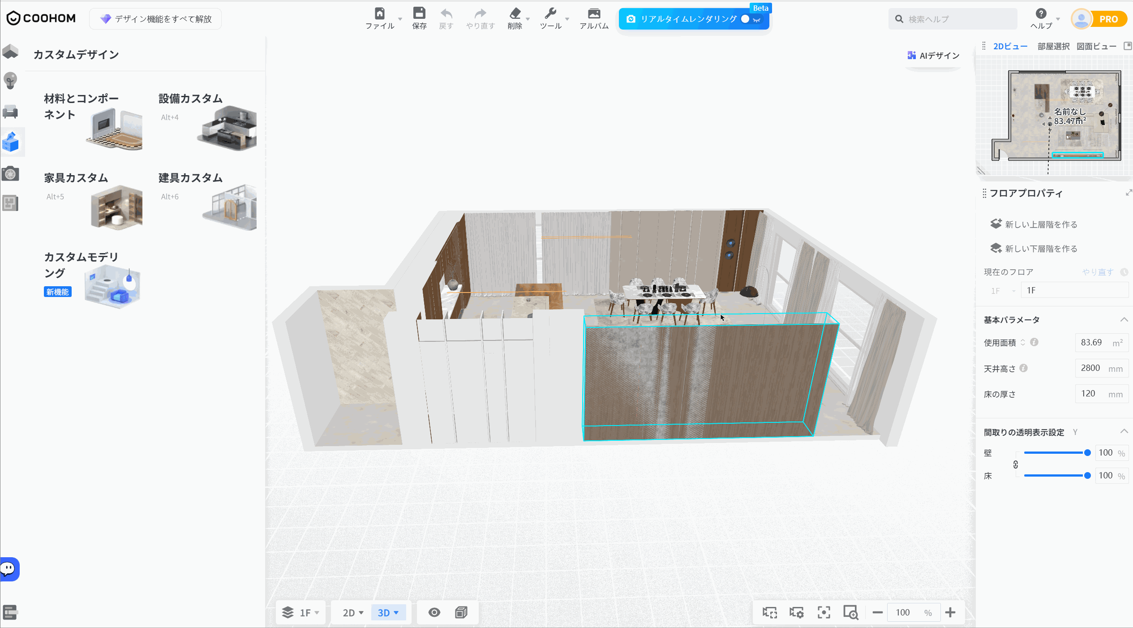Open 材料とコンポーネント category
Viewport: 1133px width, 628px height.
[93, 121]
